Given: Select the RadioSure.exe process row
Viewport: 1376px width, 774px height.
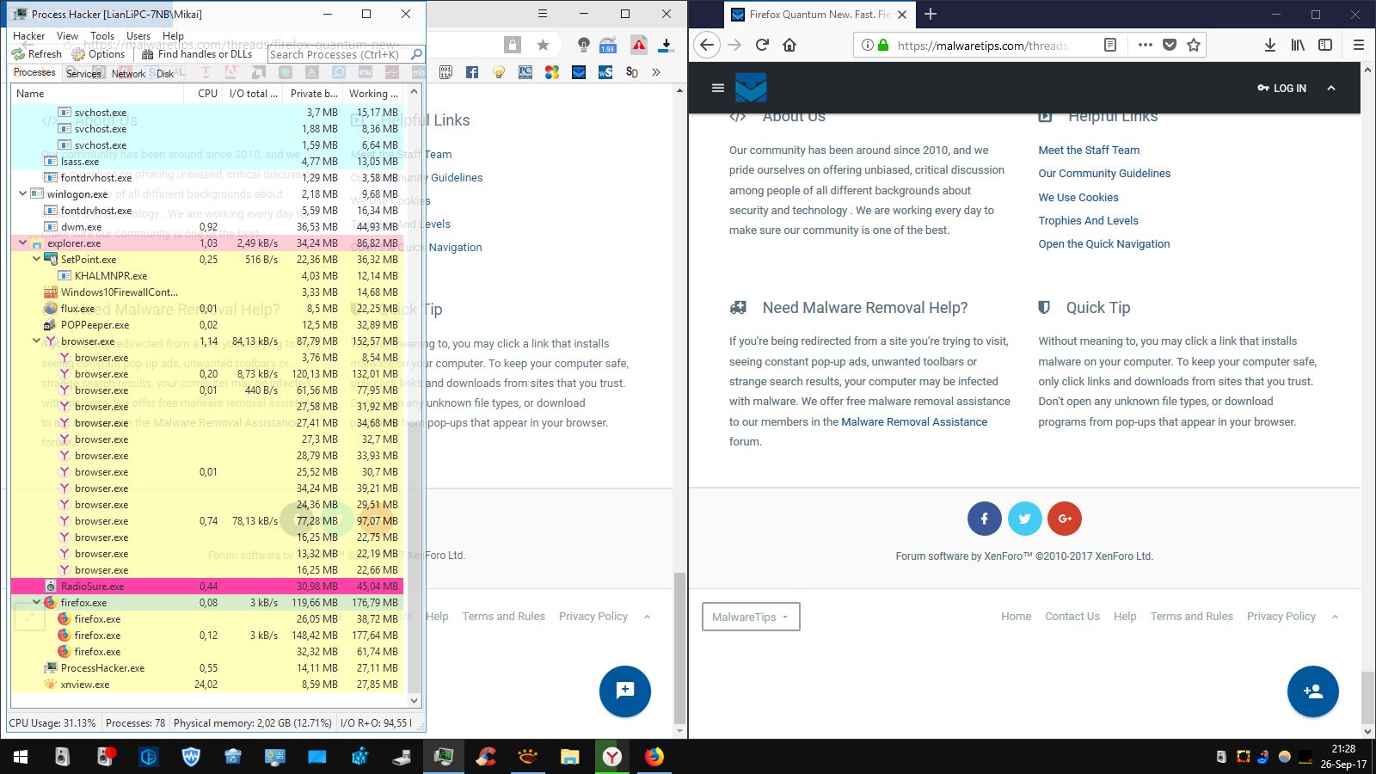Looking at the screenshot, I should 206,587.
